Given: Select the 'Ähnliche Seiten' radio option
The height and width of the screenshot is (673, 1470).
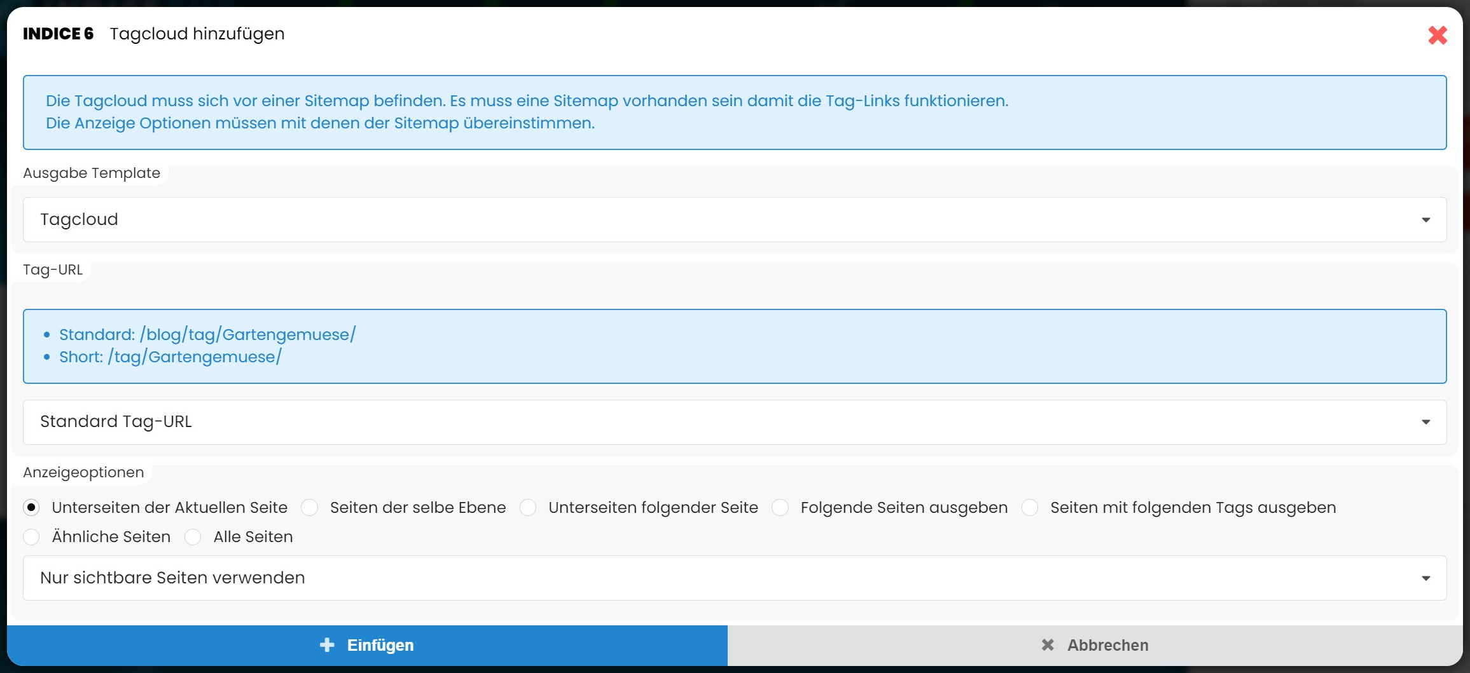Looking at the screenshot, I should [31, 537].
